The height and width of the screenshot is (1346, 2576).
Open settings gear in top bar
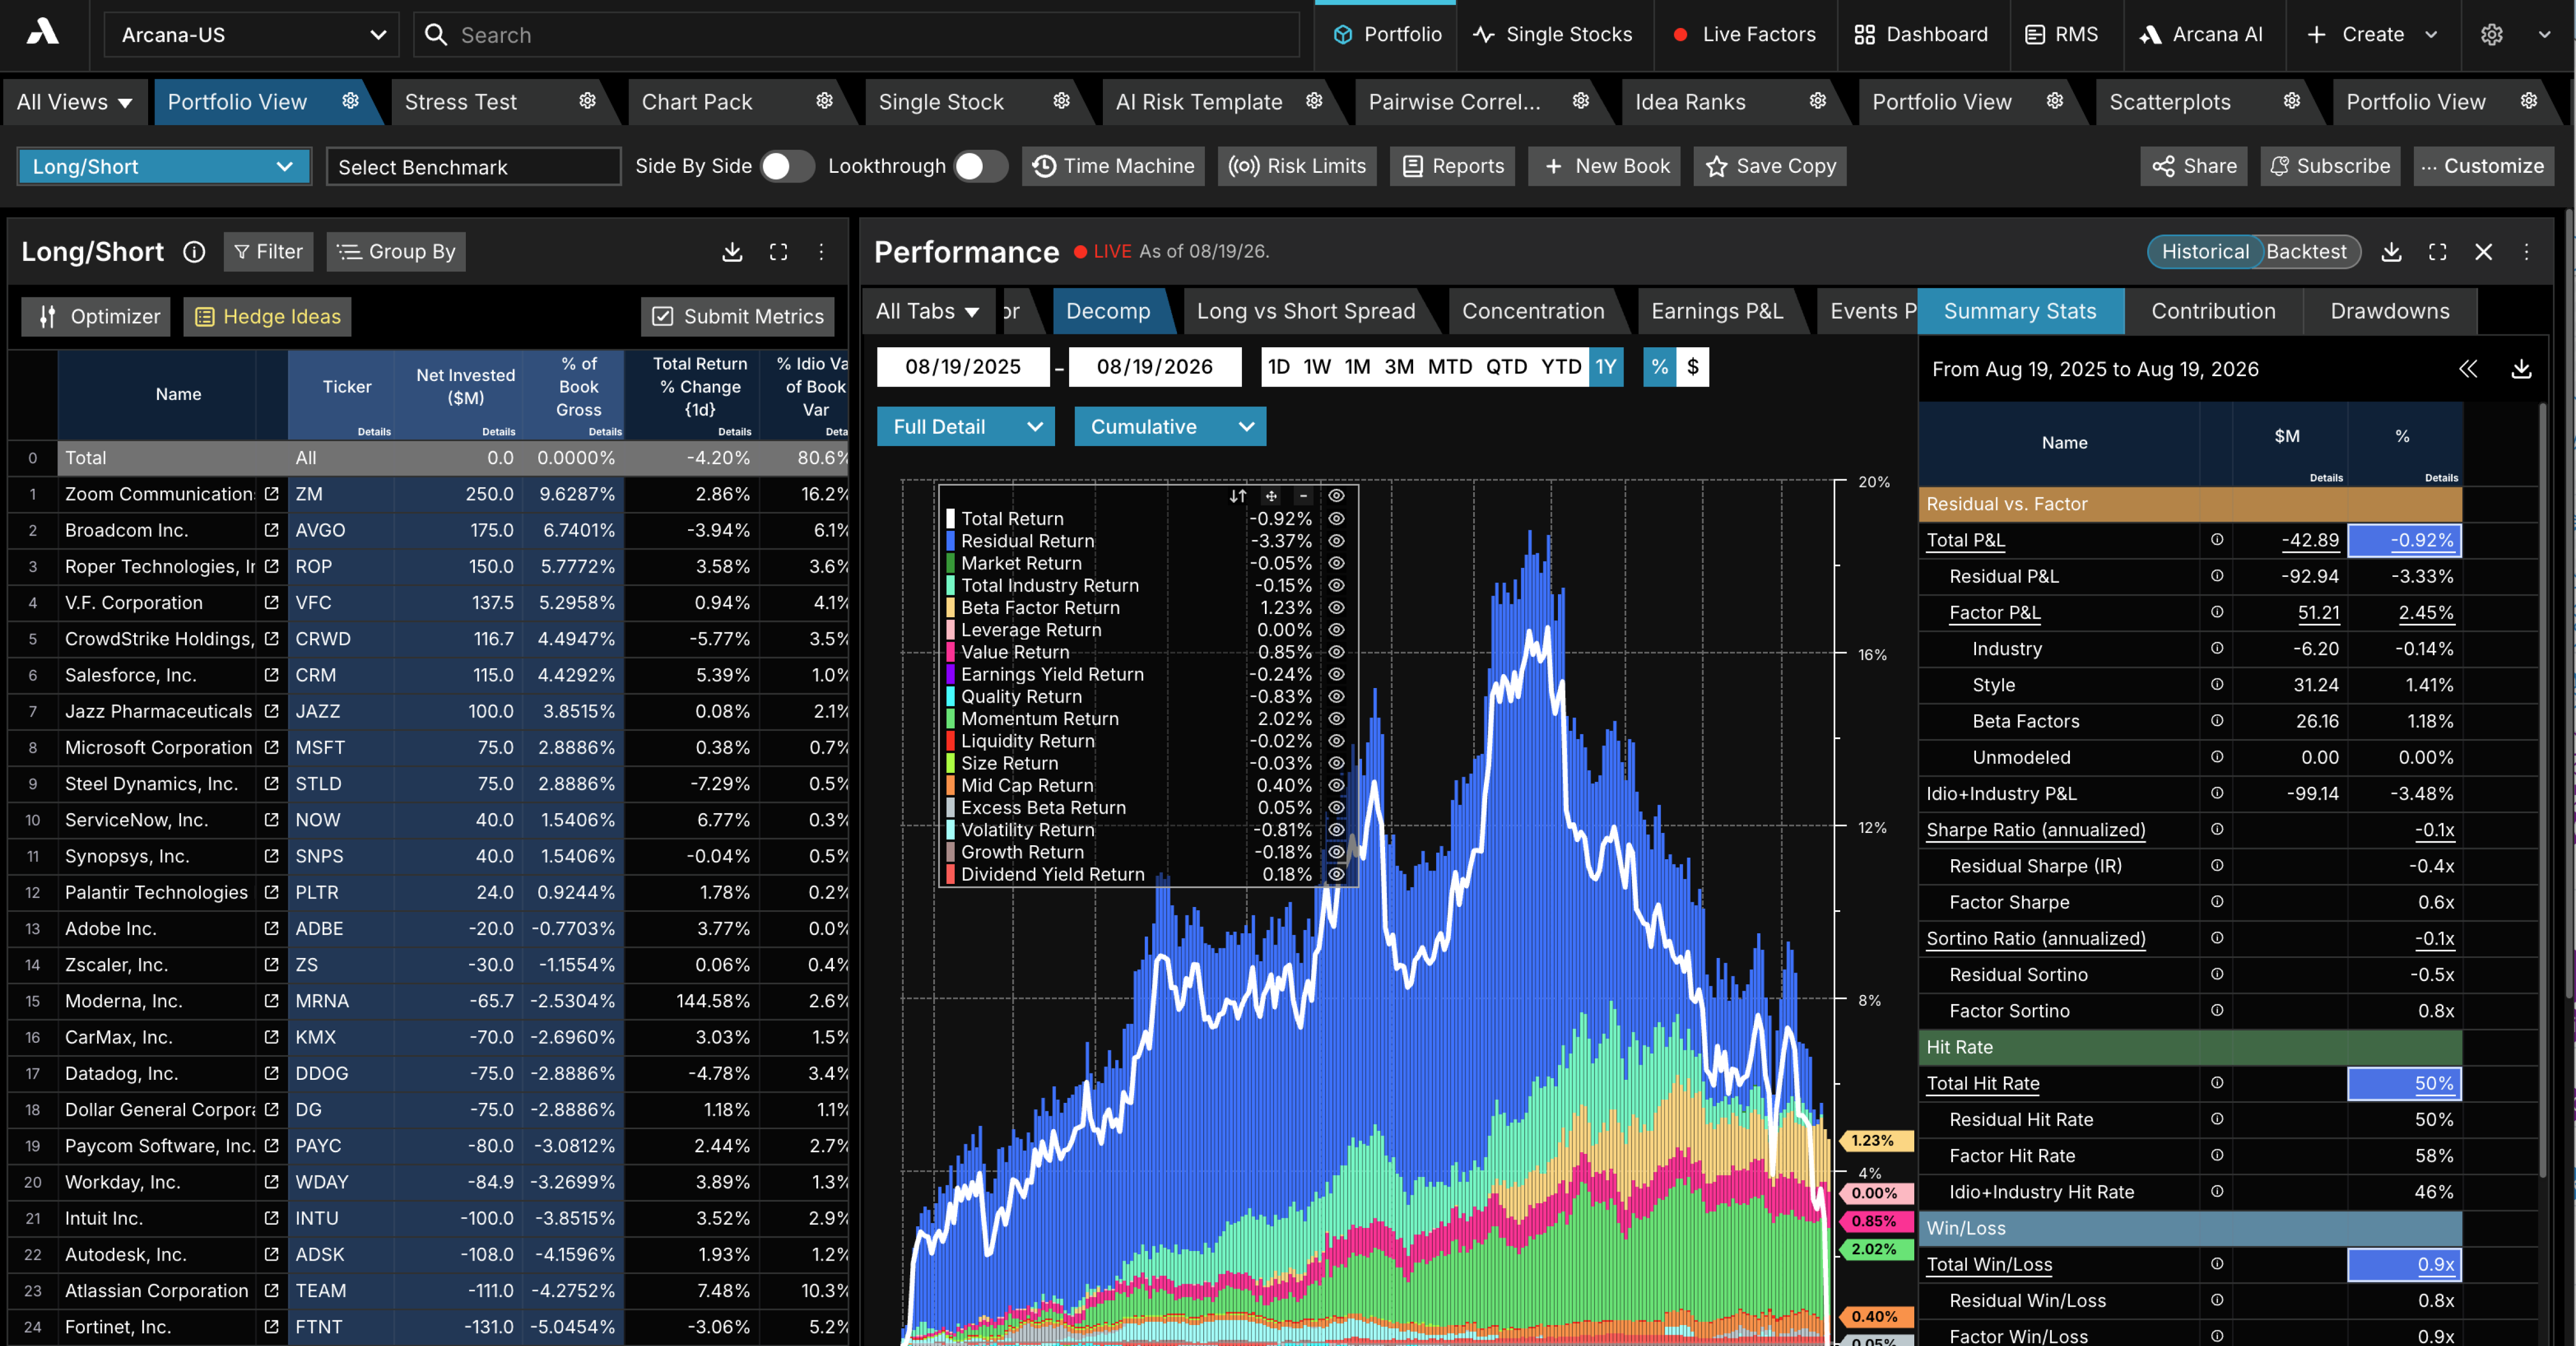click(2491, 34)
